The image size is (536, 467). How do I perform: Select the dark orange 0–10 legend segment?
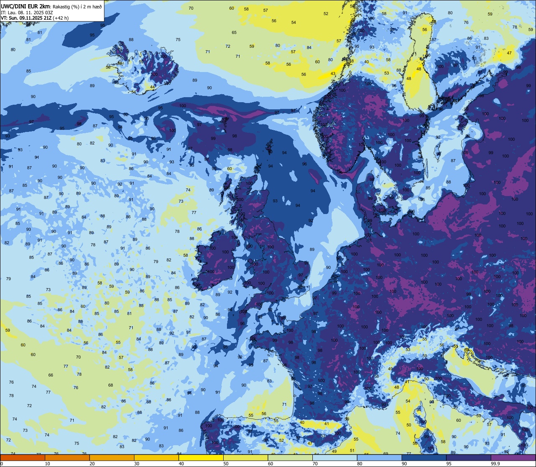pos(23,457)
